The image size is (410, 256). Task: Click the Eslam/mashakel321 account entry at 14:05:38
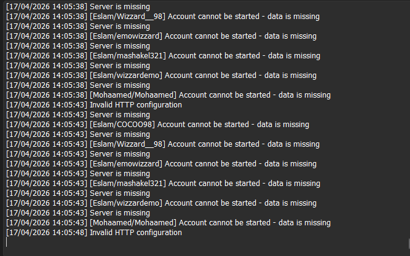click(163, 56)
